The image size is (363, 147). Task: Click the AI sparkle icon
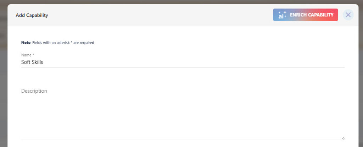[282, 15]
